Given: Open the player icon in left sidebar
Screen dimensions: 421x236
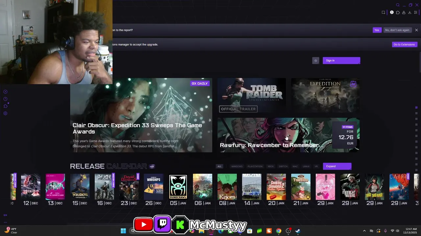Looking at the screenshot, I should click(5, 92).
